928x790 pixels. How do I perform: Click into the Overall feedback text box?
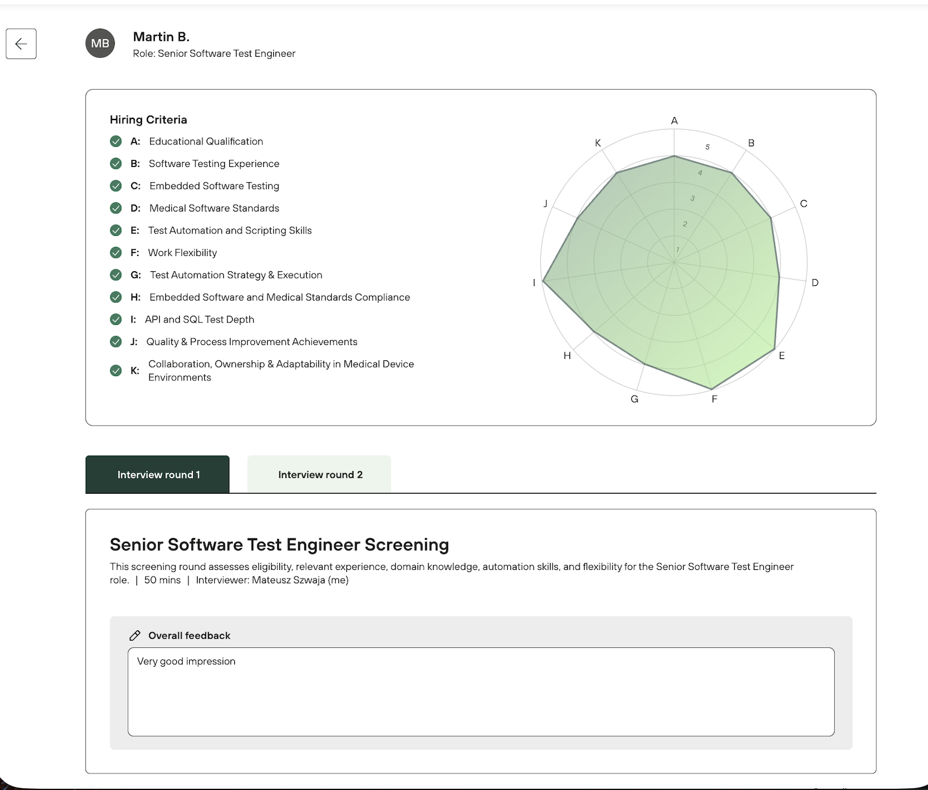(480, 692)
